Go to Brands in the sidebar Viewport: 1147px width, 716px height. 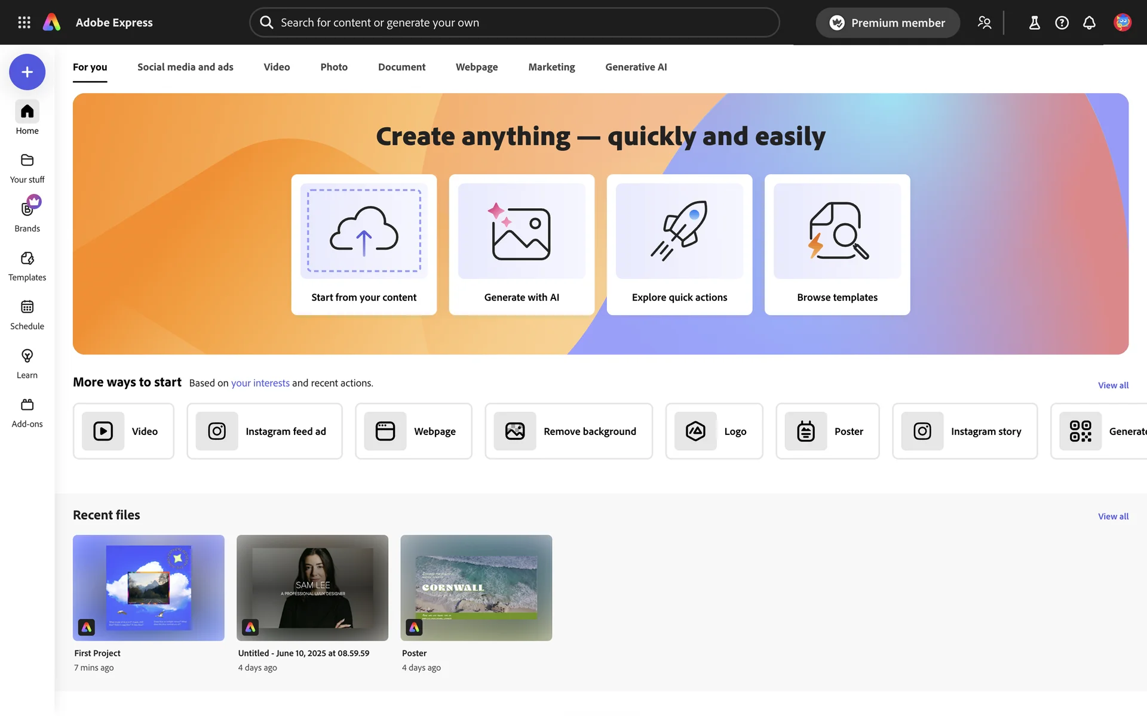[27, 216]
